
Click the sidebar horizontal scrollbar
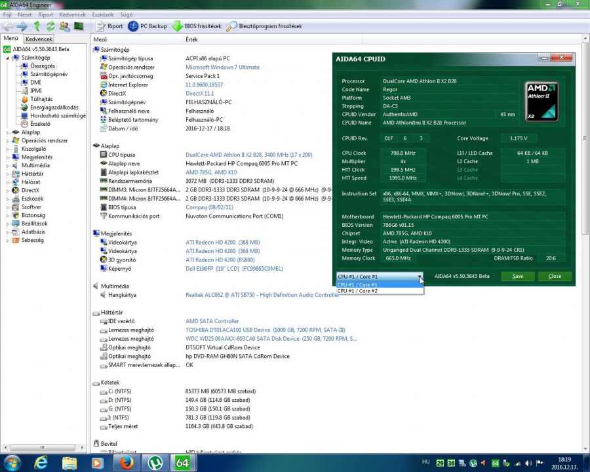[x=44, y=448]
